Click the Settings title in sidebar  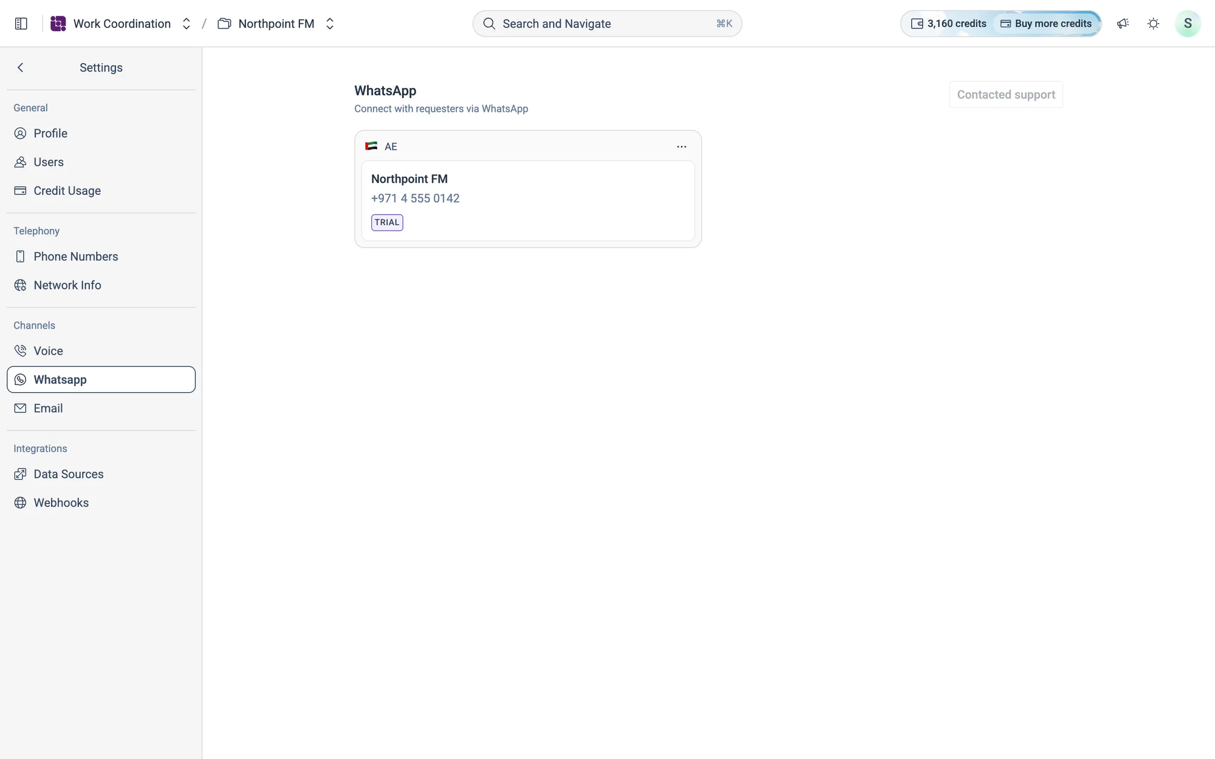[x=101, y=67]
